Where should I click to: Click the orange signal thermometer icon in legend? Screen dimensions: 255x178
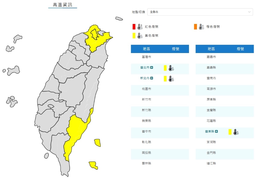tap(201, 27)
